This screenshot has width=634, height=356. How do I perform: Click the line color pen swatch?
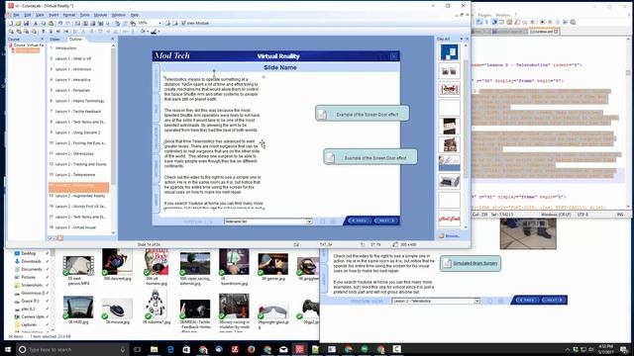point(154,32)
